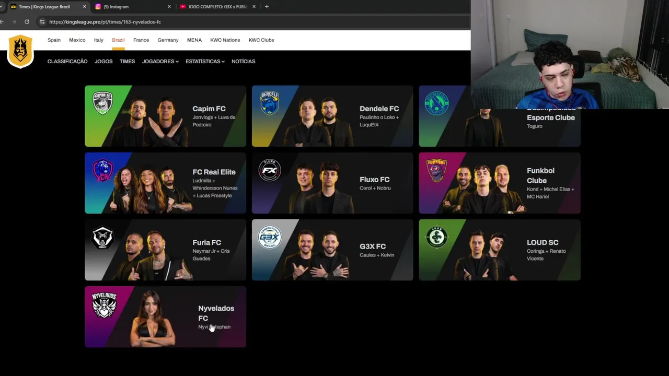Click the Dendele FC team crest

point(270,102)
